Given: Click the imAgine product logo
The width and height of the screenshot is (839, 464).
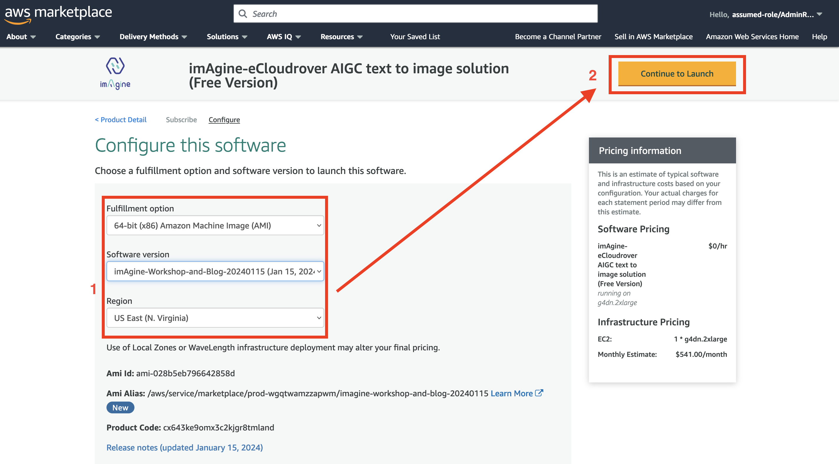Looking at the screenshot, I should 115,73.
